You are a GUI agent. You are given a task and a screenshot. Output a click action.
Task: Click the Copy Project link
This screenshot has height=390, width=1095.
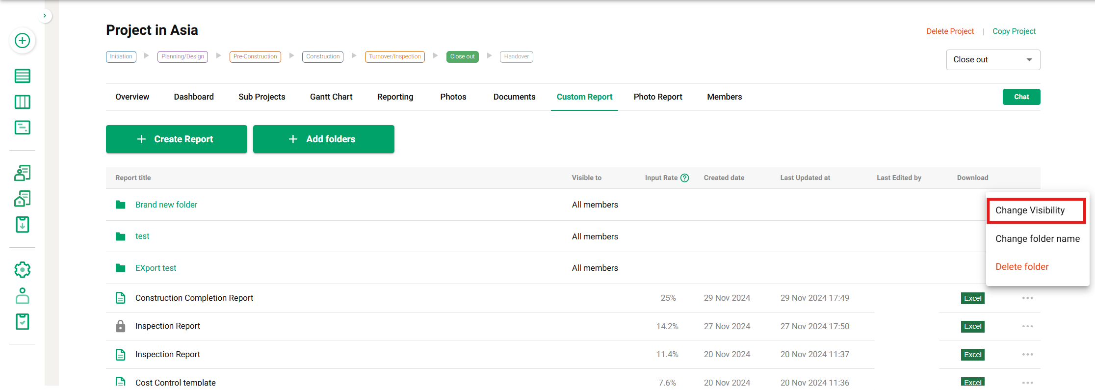click(x=1014, y=31)
